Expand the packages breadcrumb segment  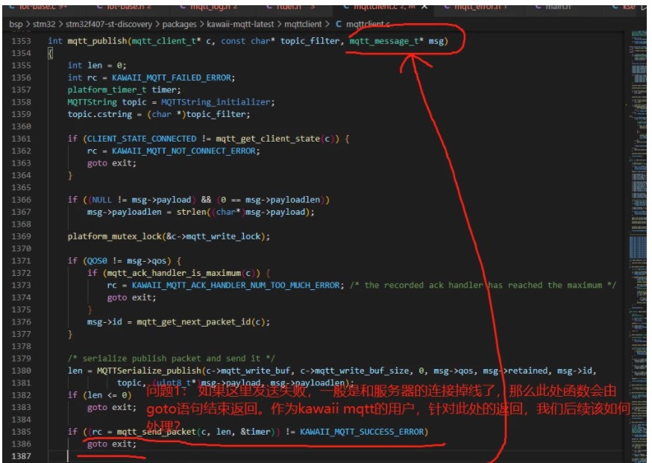pos(179,24)
